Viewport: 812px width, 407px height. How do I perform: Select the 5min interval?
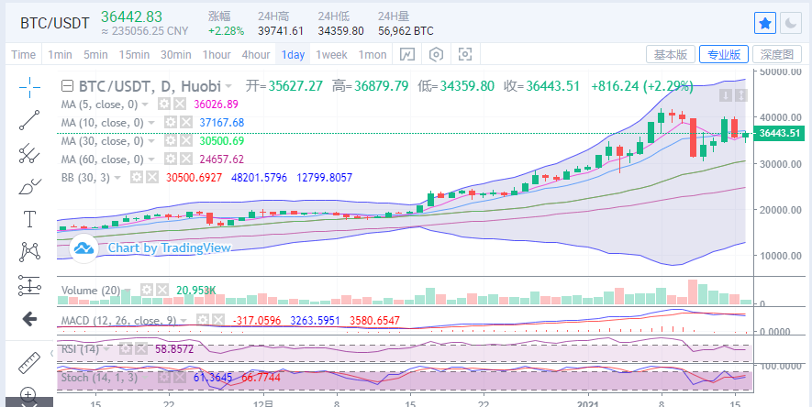[95, 54]
